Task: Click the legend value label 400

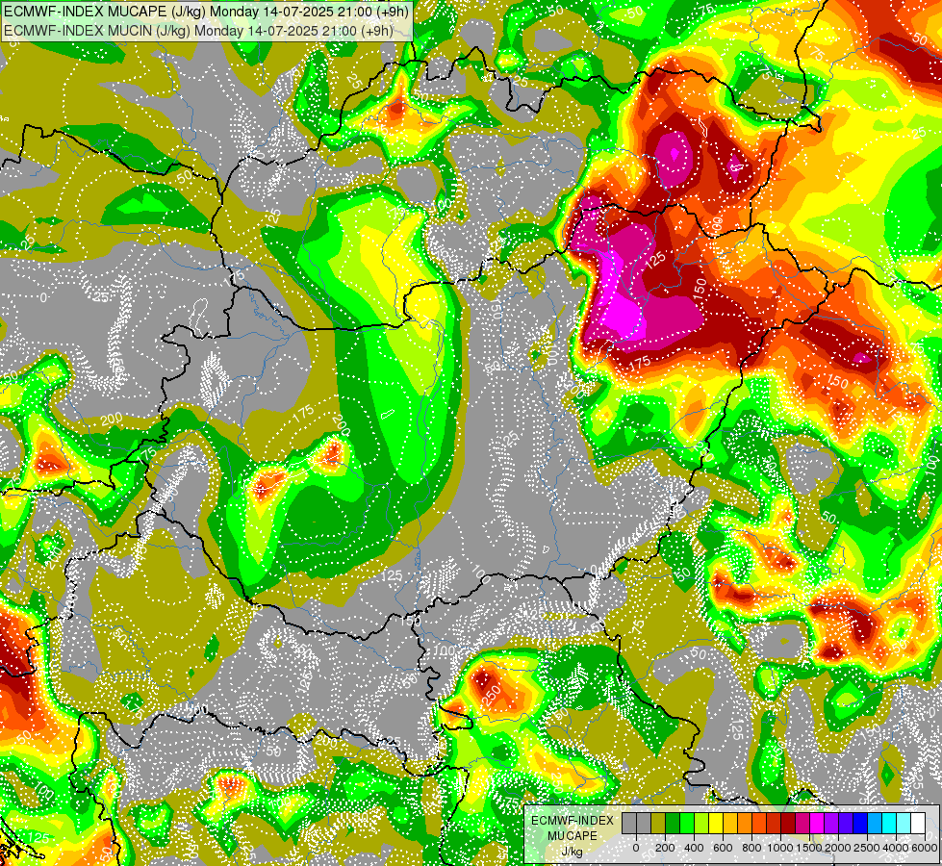Action: point(694,848)
